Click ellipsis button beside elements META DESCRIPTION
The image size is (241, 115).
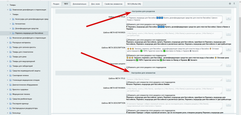[x=228, y=104]
